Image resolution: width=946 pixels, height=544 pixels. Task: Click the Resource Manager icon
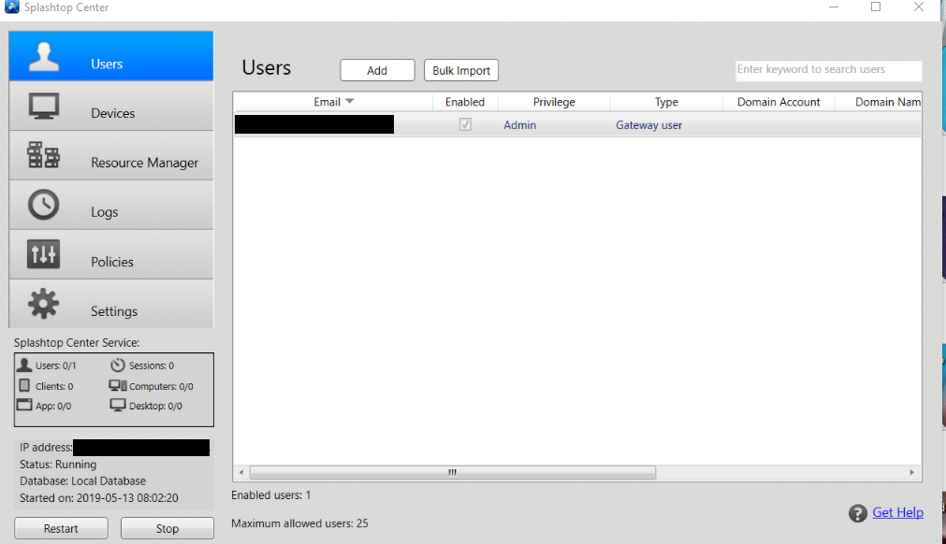pos(42,155)
